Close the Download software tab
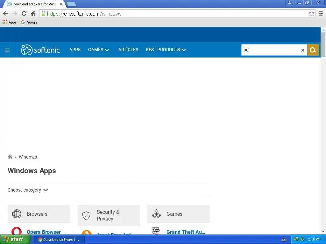326x244 pixels. [61, 4]
